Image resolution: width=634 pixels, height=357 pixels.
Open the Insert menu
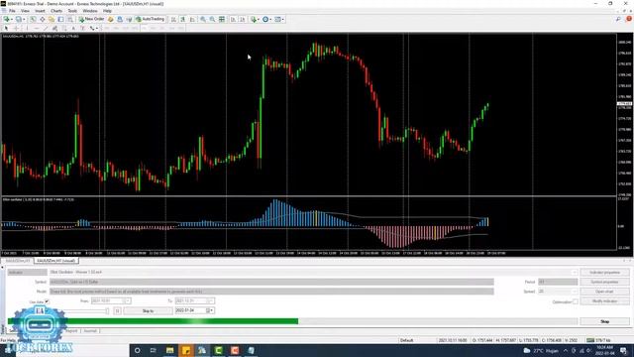(40, 11)
